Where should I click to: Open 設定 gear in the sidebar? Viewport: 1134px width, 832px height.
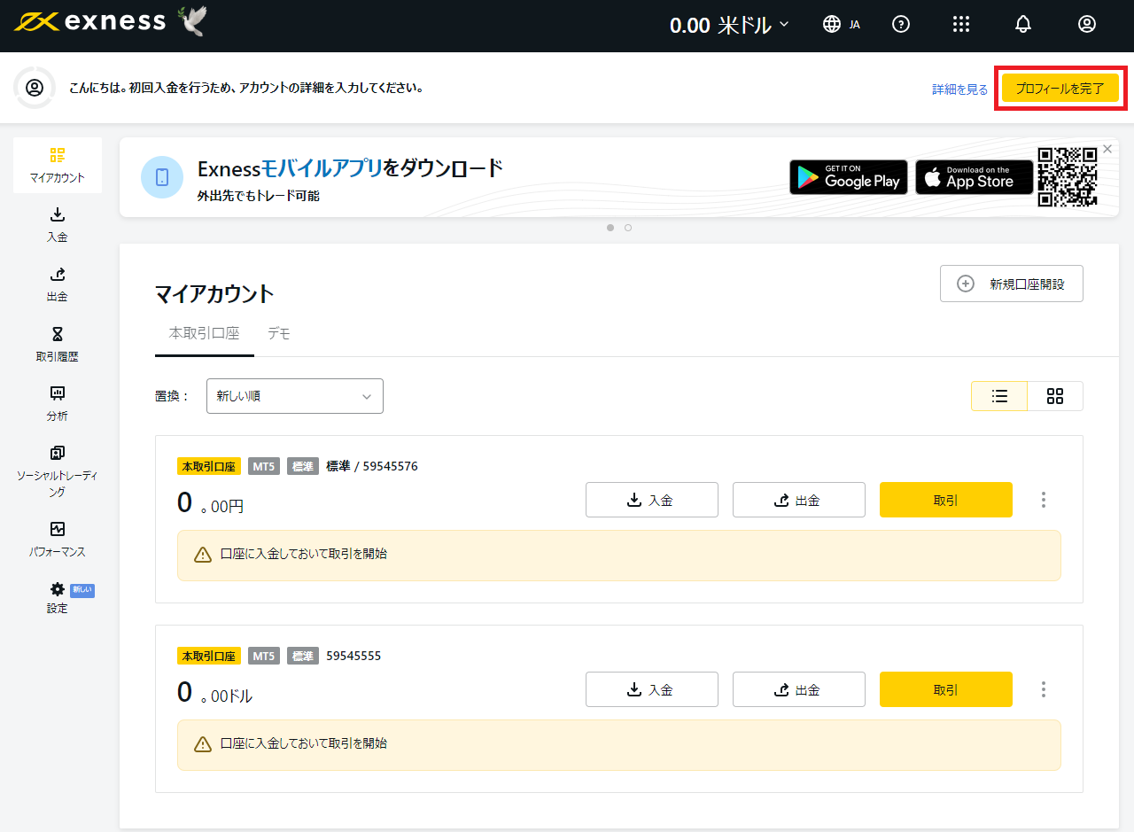pos(58,598)
